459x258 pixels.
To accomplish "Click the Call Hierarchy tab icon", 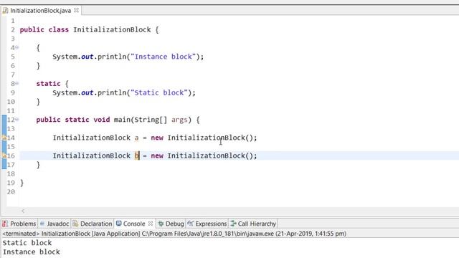I will click(x=233, y=224).
